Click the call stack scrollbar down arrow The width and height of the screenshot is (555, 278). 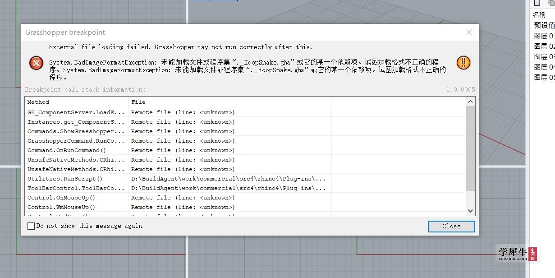(471, 211)
